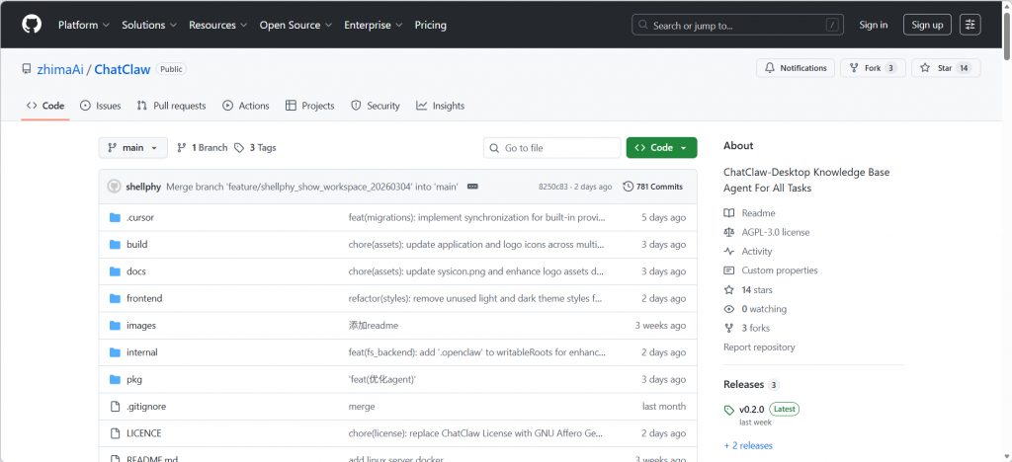
Task: Open the Solutions navigation menu
Action: 151,25
